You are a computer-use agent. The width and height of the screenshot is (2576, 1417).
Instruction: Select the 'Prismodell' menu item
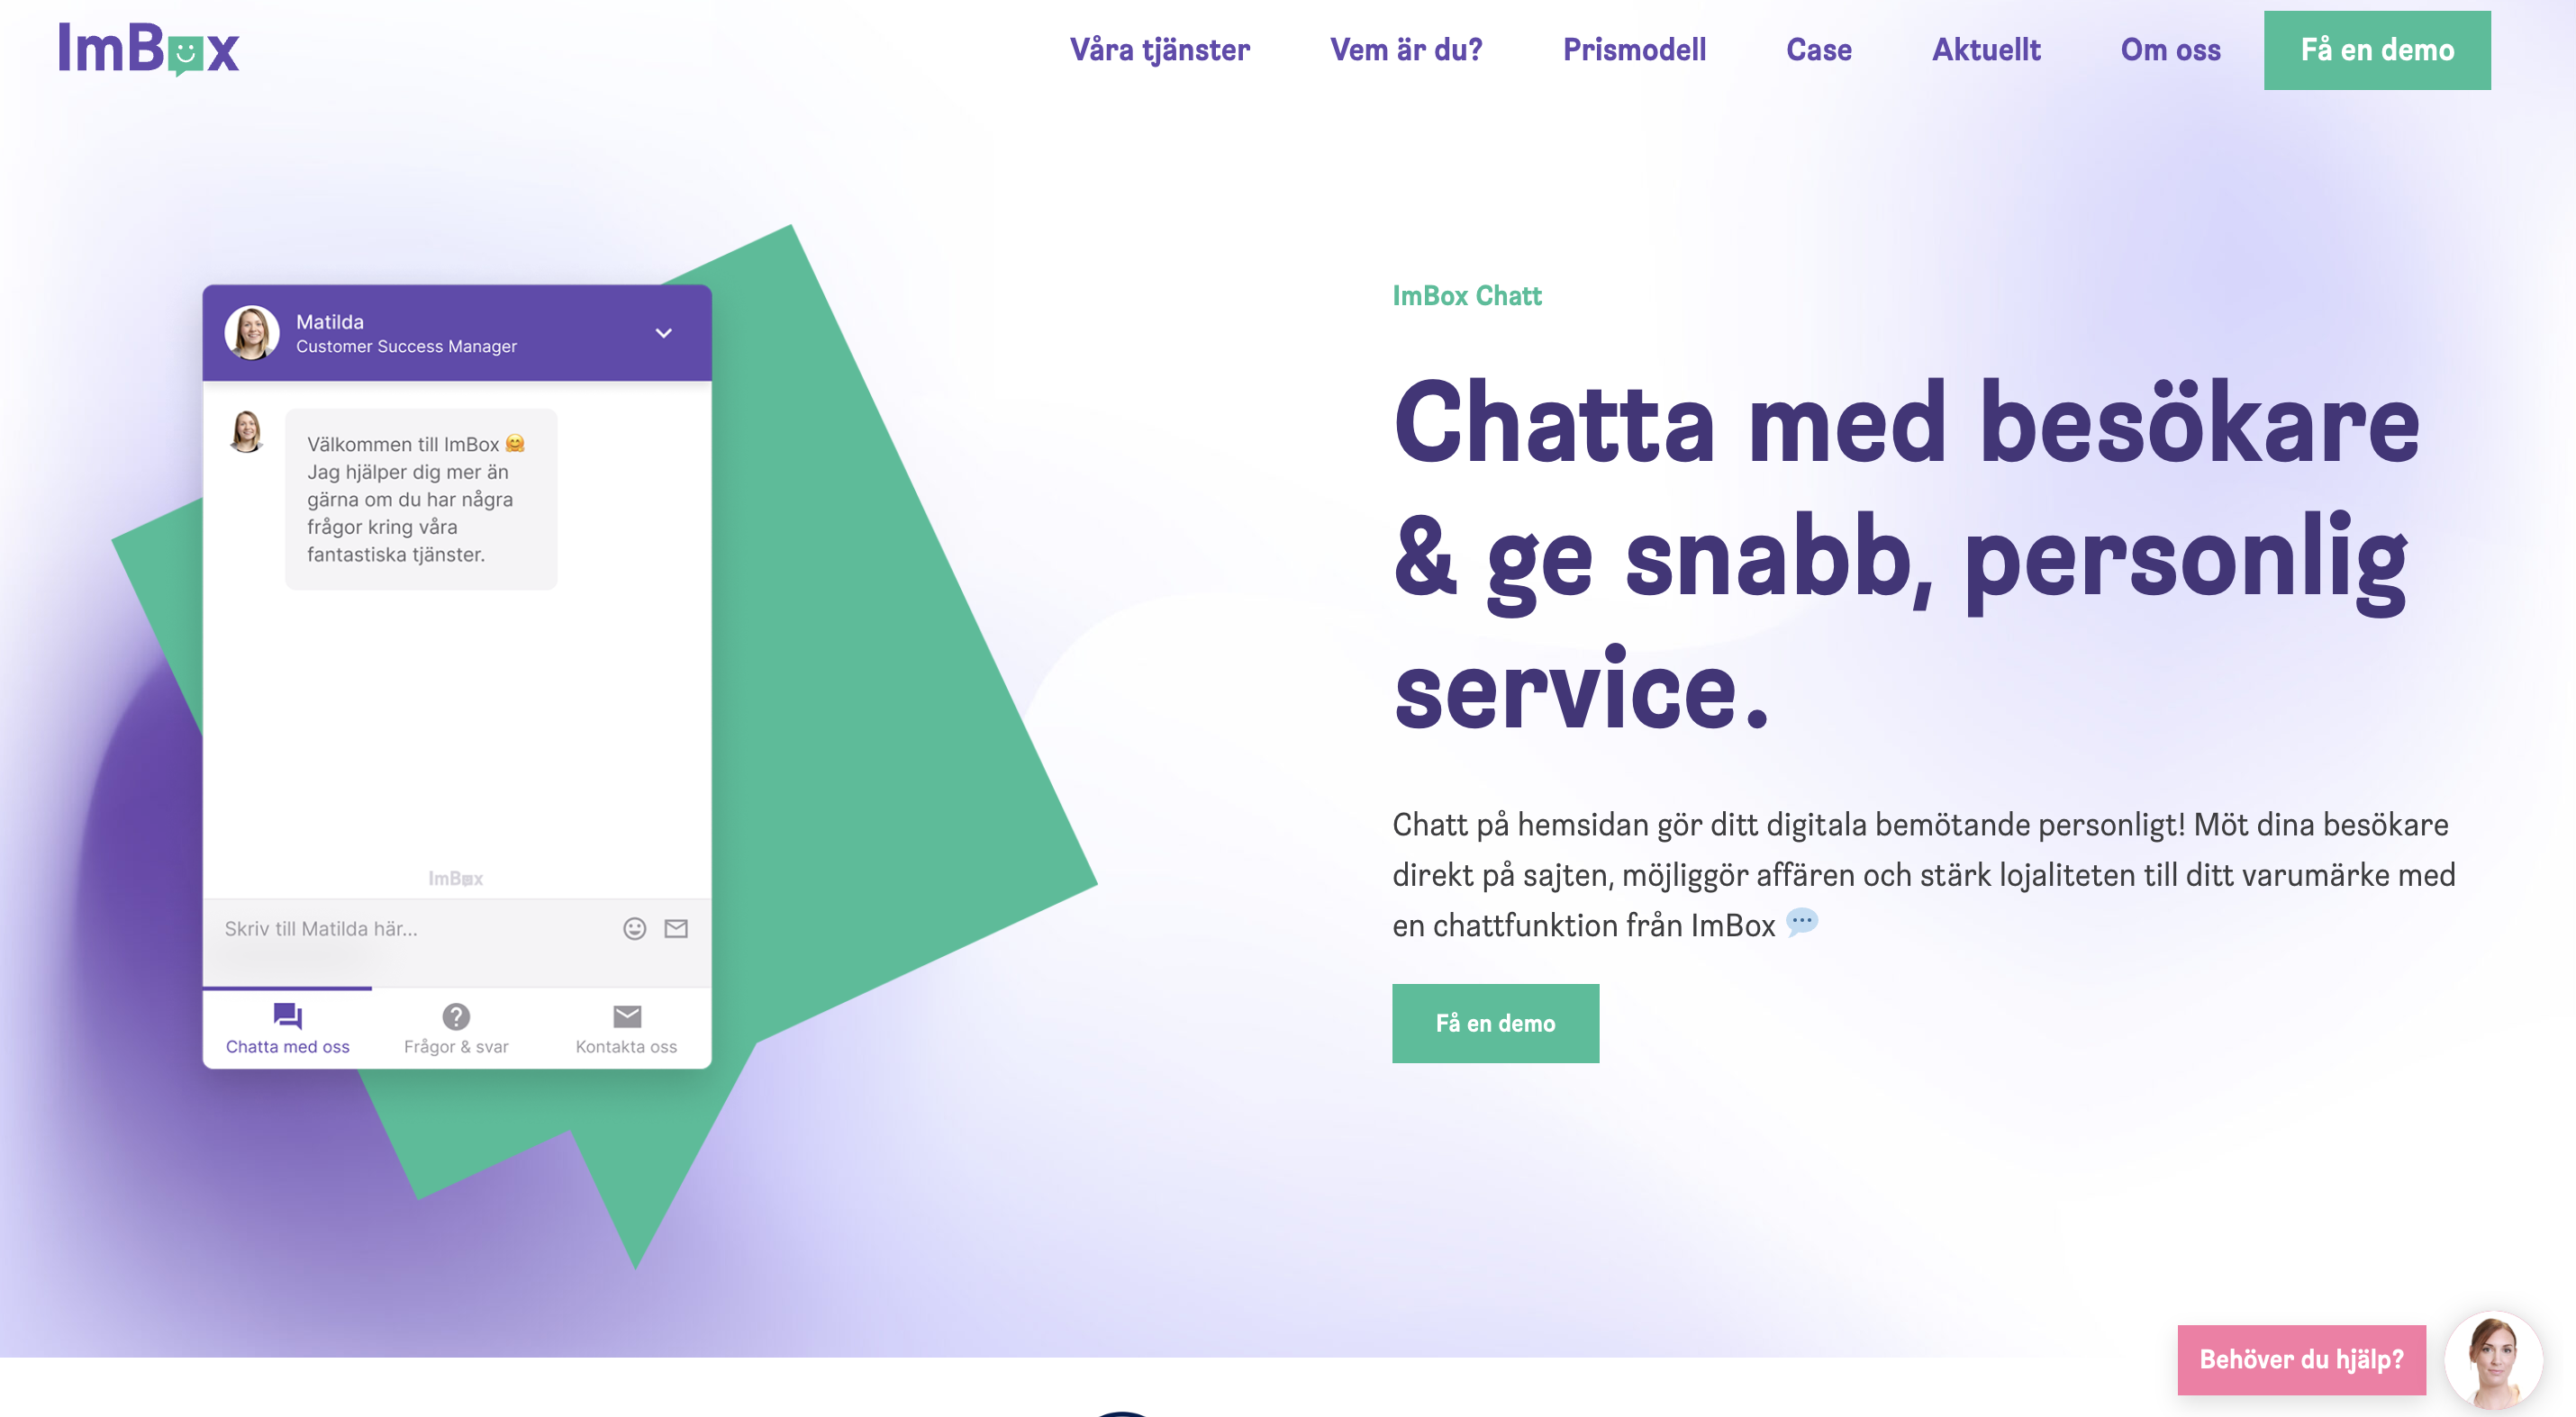[x=1636, y=49]
